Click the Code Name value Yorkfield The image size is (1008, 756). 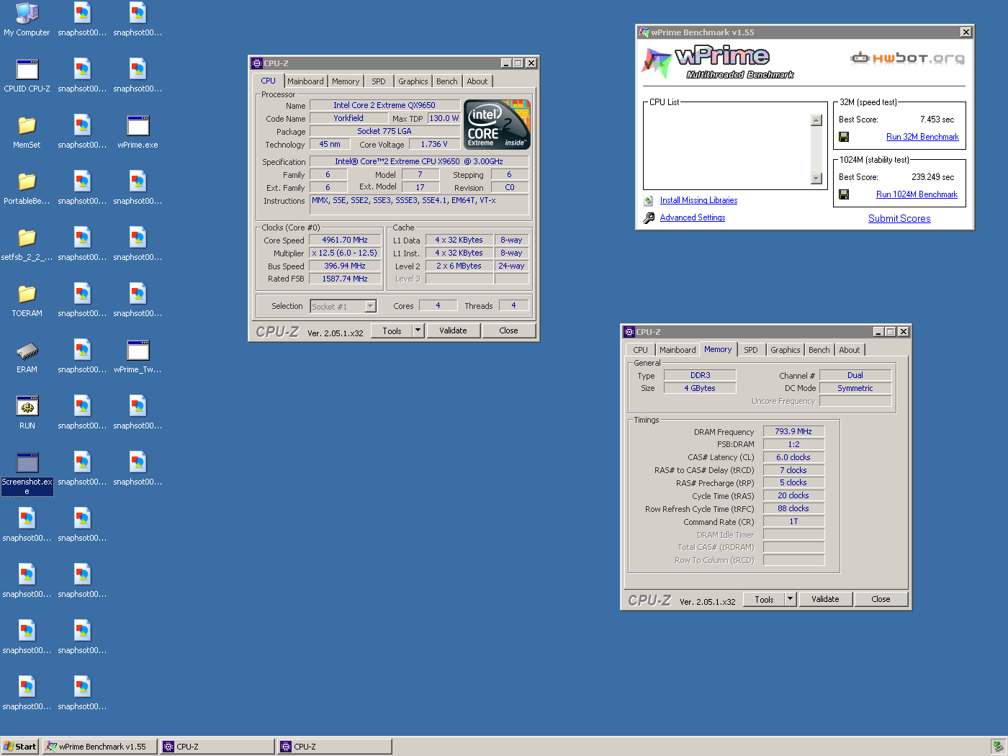click(x=348, y=118)
